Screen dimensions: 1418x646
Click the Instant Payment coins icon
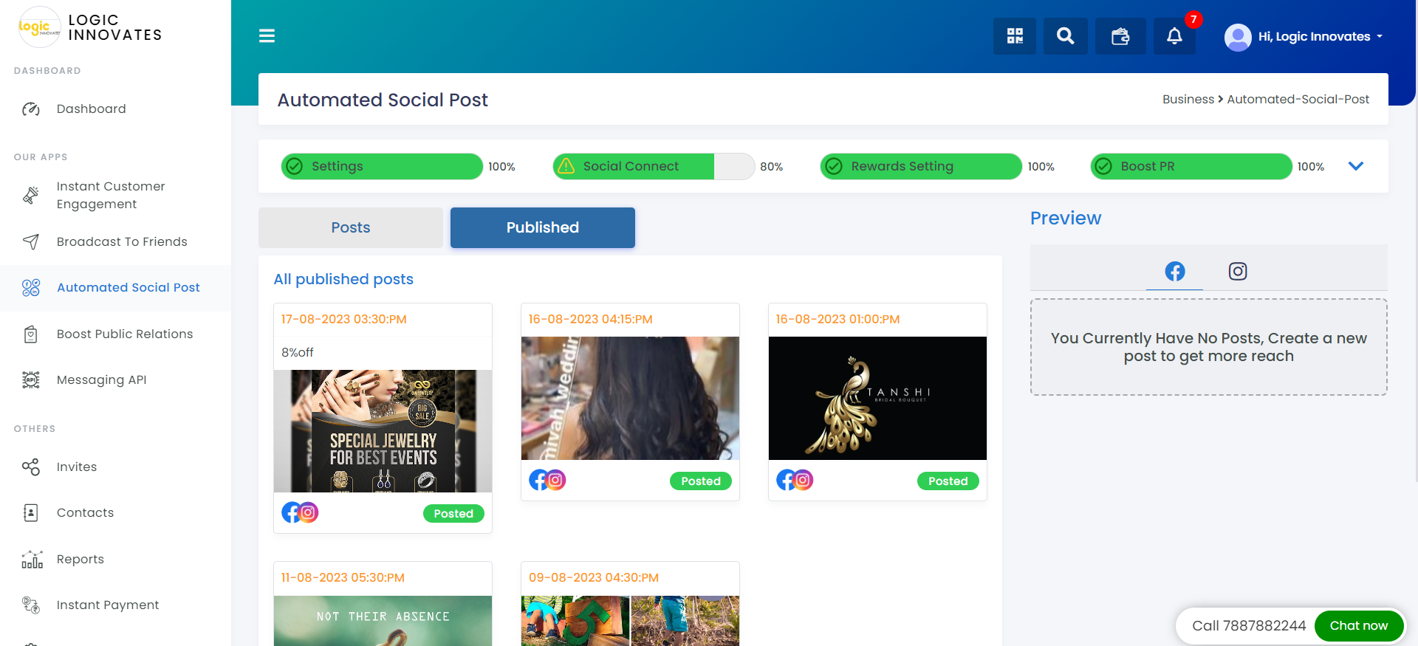(31, 605)
